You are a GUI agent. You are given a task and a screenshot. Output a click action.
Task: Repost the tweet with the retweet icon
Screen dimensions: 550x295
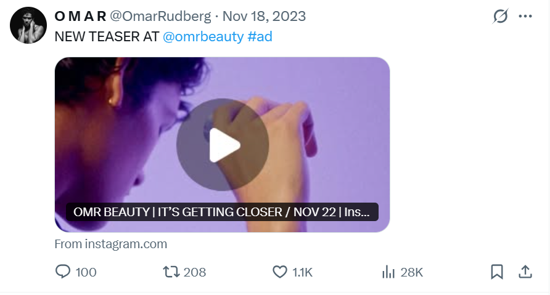[172, 272]
